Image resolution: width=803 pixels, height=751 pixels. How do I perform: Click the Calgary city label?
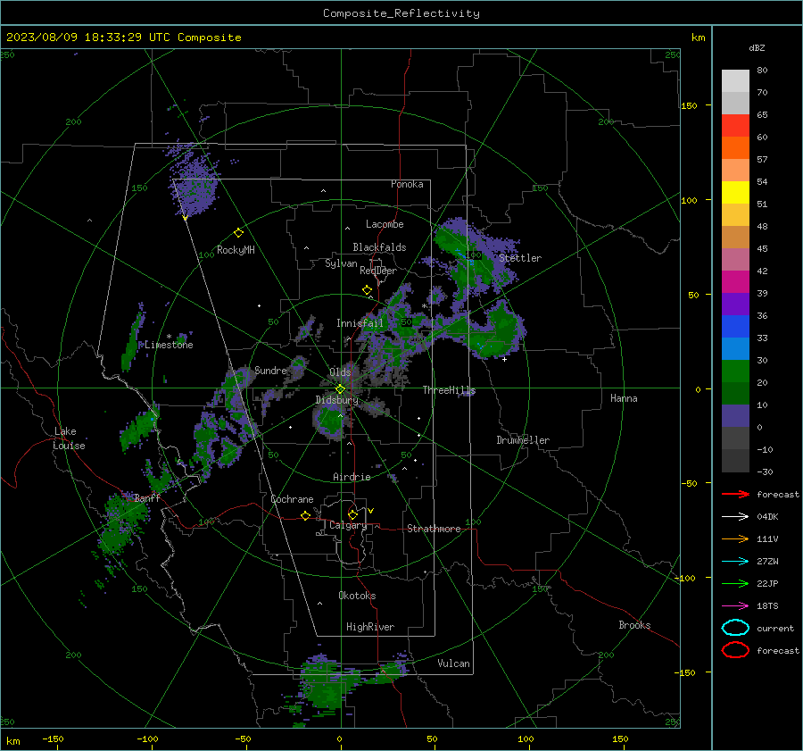tap(348, 525)
